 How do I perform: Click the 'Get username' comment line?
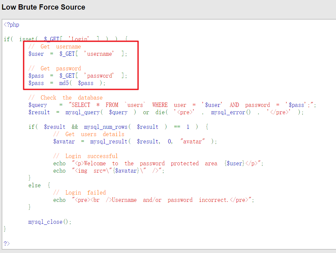(x=55, y=46)
